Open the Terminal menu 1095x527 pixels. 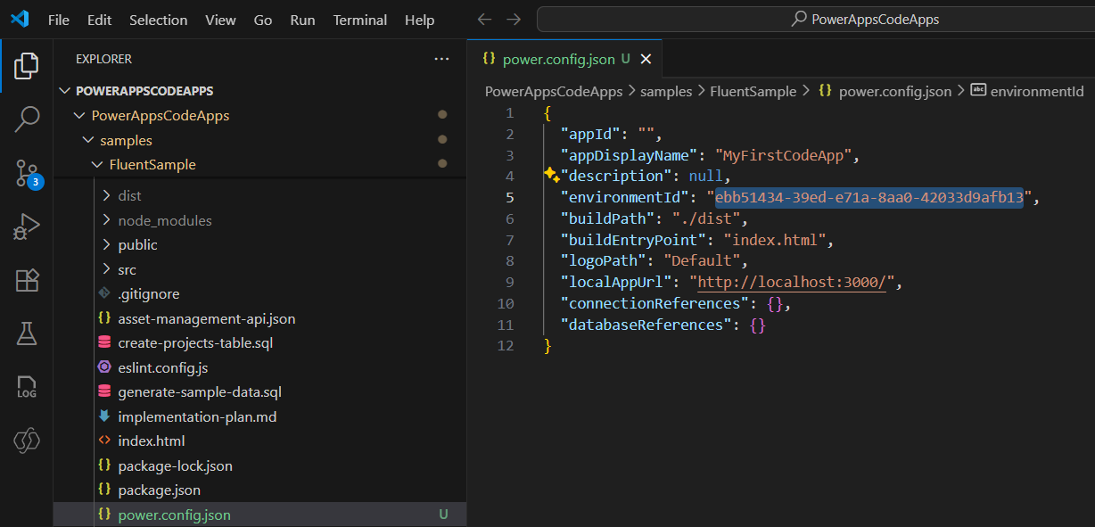[359, 20]
